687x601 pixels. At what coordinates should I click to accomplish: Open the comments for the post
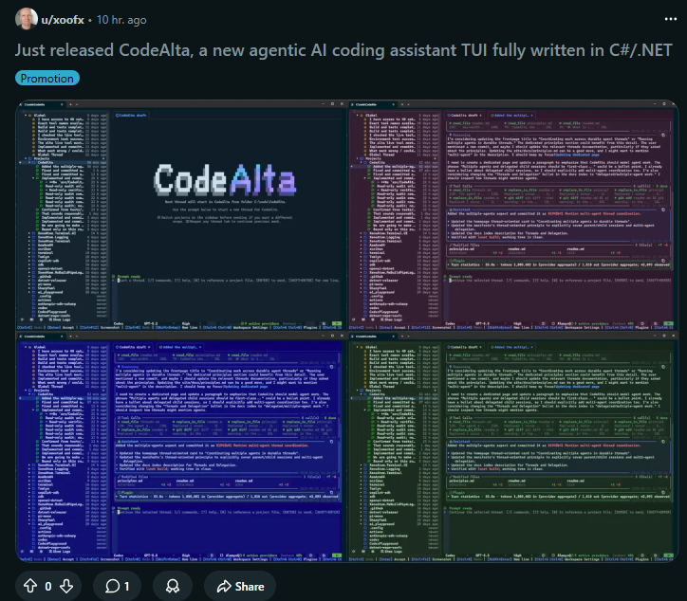tap(117, 586)
